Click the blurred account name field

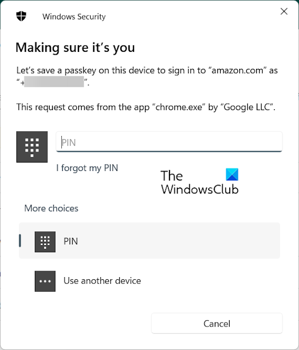pyautogui.click(x=54, y=83)
